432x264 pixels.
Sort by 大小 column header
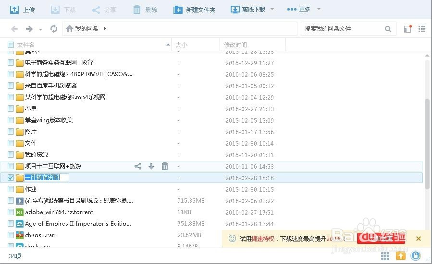[181, 45]
